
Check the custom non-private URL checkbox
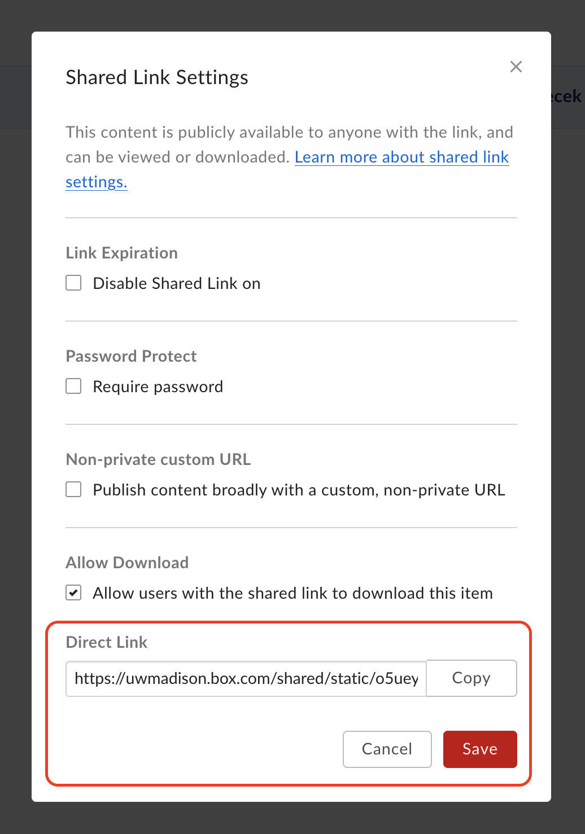[73, 489]
